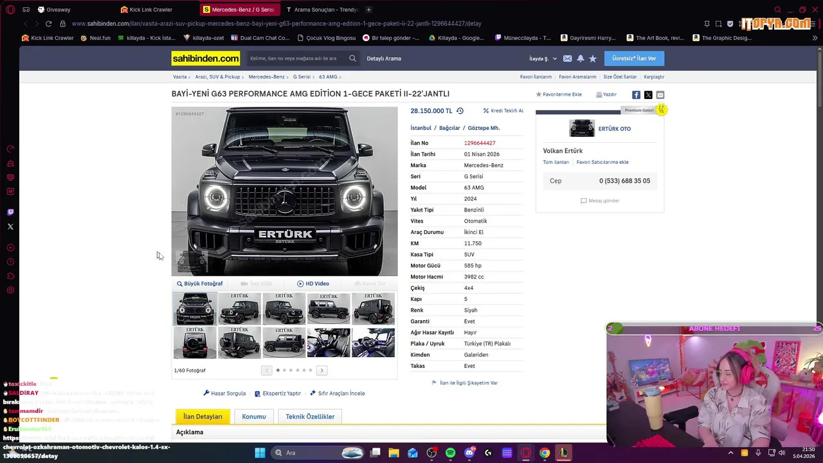Go to previous thumbnail page arrow
Viewport: 823px width, 463px height.
(x=266, y=370)
